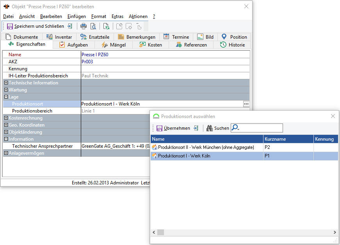
Task: Switch to the Inventar tab
Action: pyautogui.click(x=59, y=37)
